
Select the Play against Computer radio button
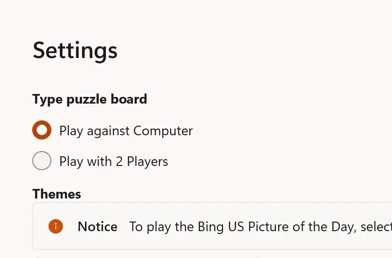42,130
